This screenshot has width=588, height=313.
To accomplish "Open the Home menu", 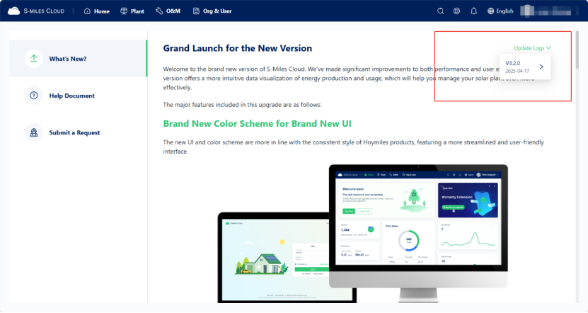I will 97,11.
